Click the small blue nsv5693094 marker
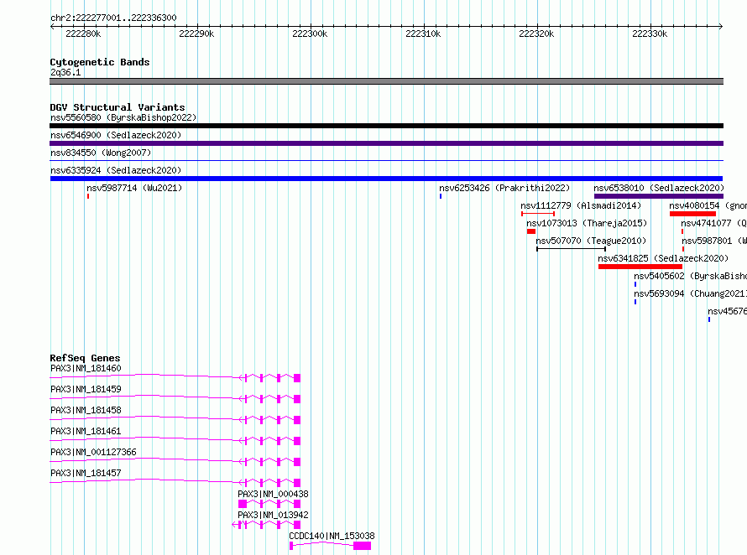The image size is (747, 555). point(635,302)
